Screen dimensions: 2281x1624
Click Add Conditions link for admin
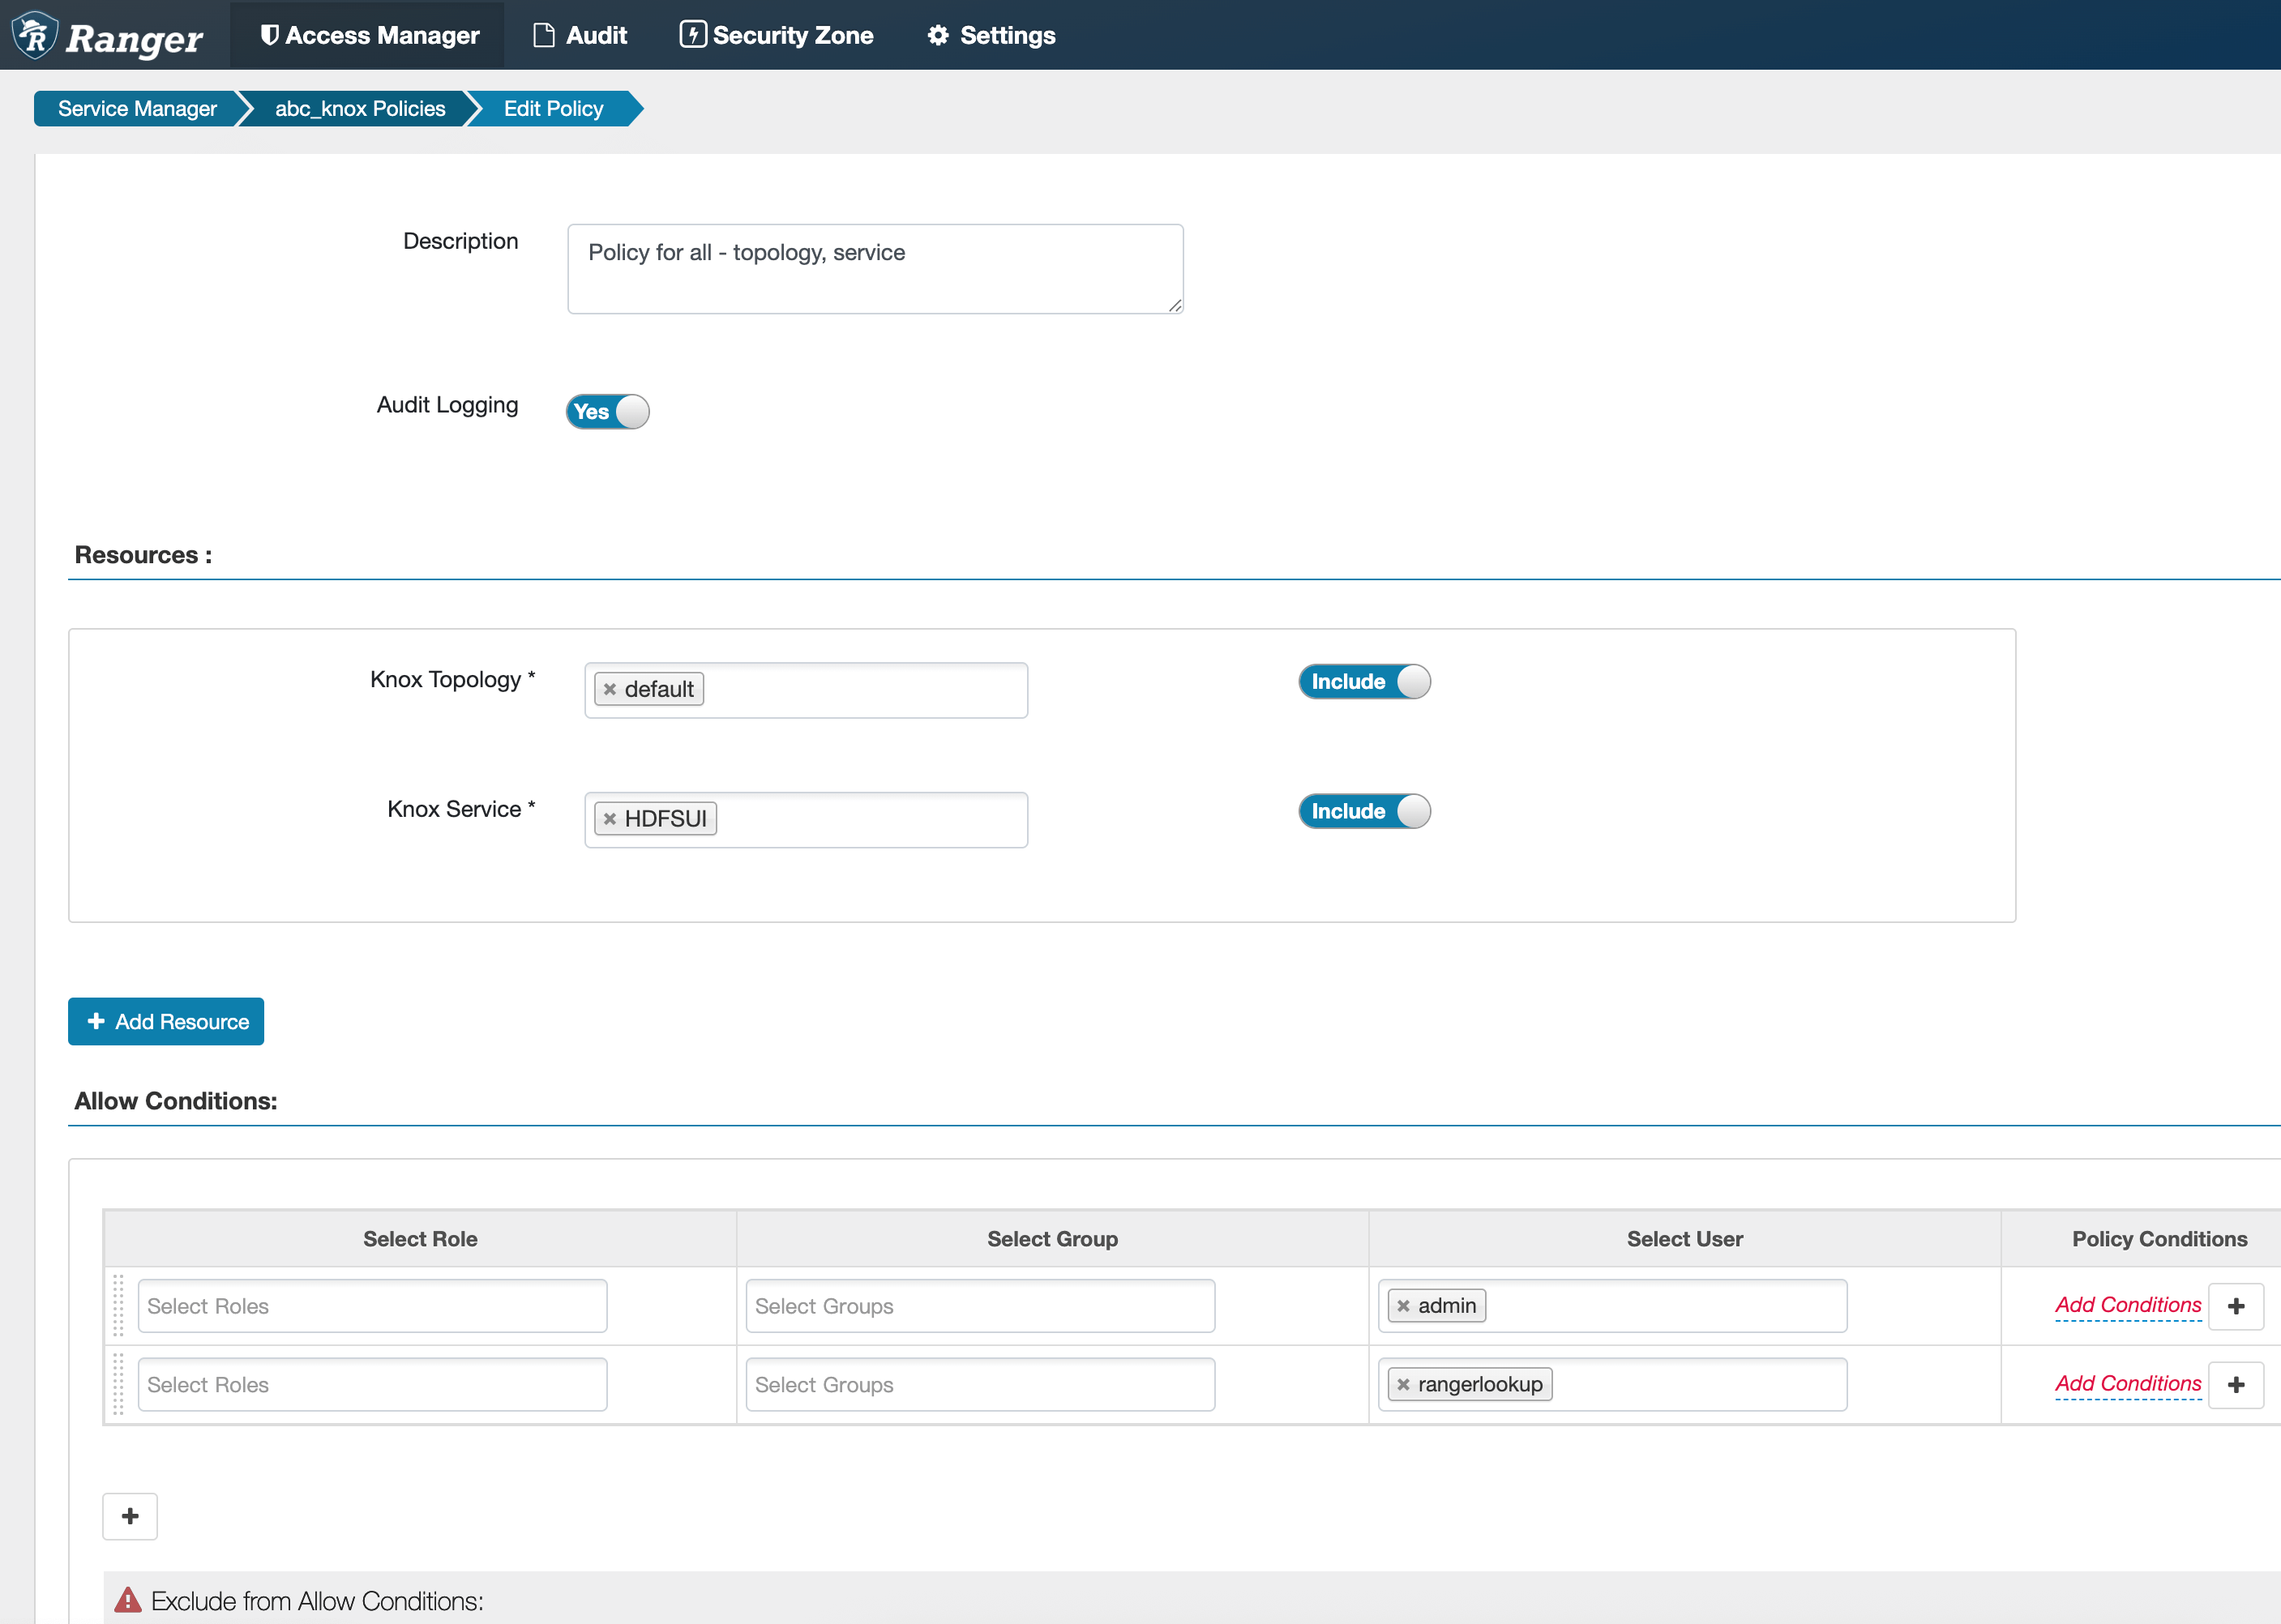point(2127,1305)
